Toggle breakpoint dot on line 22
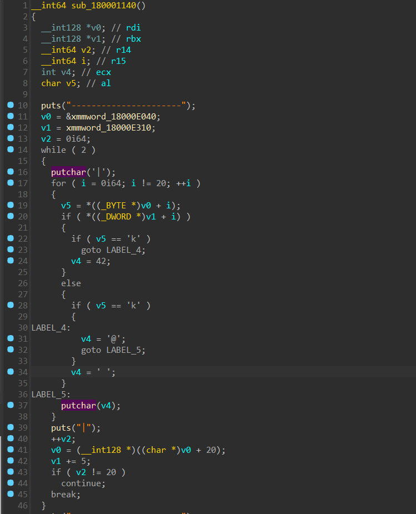 coord(11,238)
